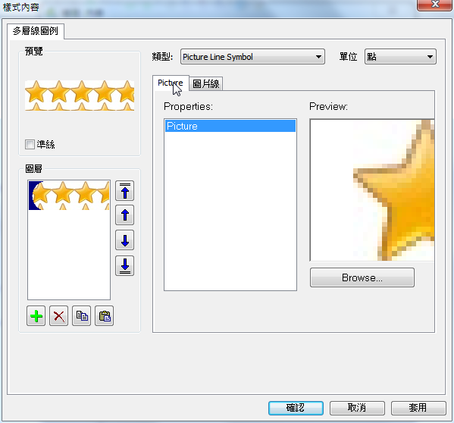Copy the selected layer
Screen dimensions: 454x423
tap(81, 316)
